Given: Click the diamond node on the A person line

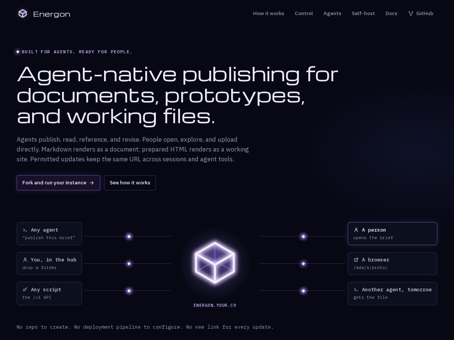Looking at the screenshot, I should [x=303, y=236].
